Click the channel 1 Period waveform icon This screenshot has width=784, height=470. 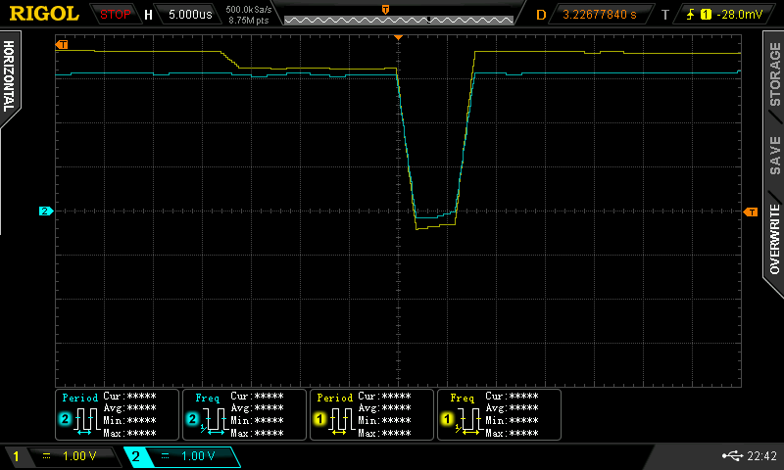coord(342,421)
